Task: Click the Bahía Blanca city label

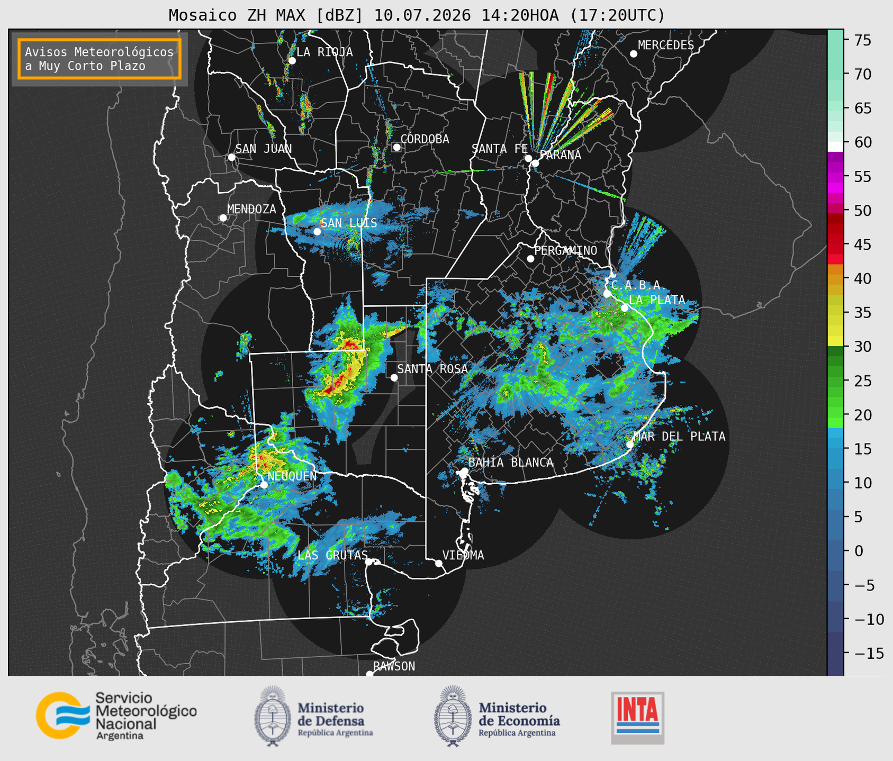Action: 511,463
